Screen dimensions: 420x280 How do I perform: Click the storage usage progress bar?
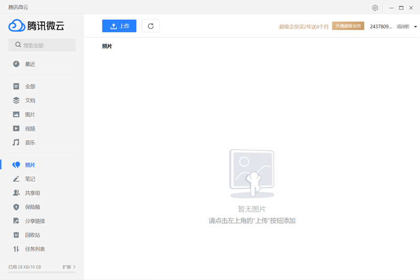42,273
